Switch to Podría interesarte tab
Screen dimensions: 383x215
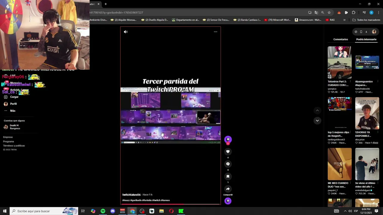point(366,39)
